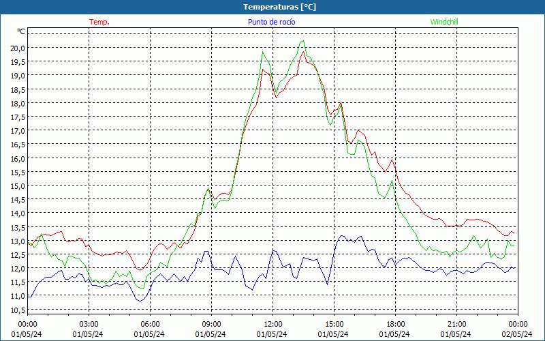
Task: Click the '02/05/24' date label
Action: pyautogui.click(x=517, y=334)
